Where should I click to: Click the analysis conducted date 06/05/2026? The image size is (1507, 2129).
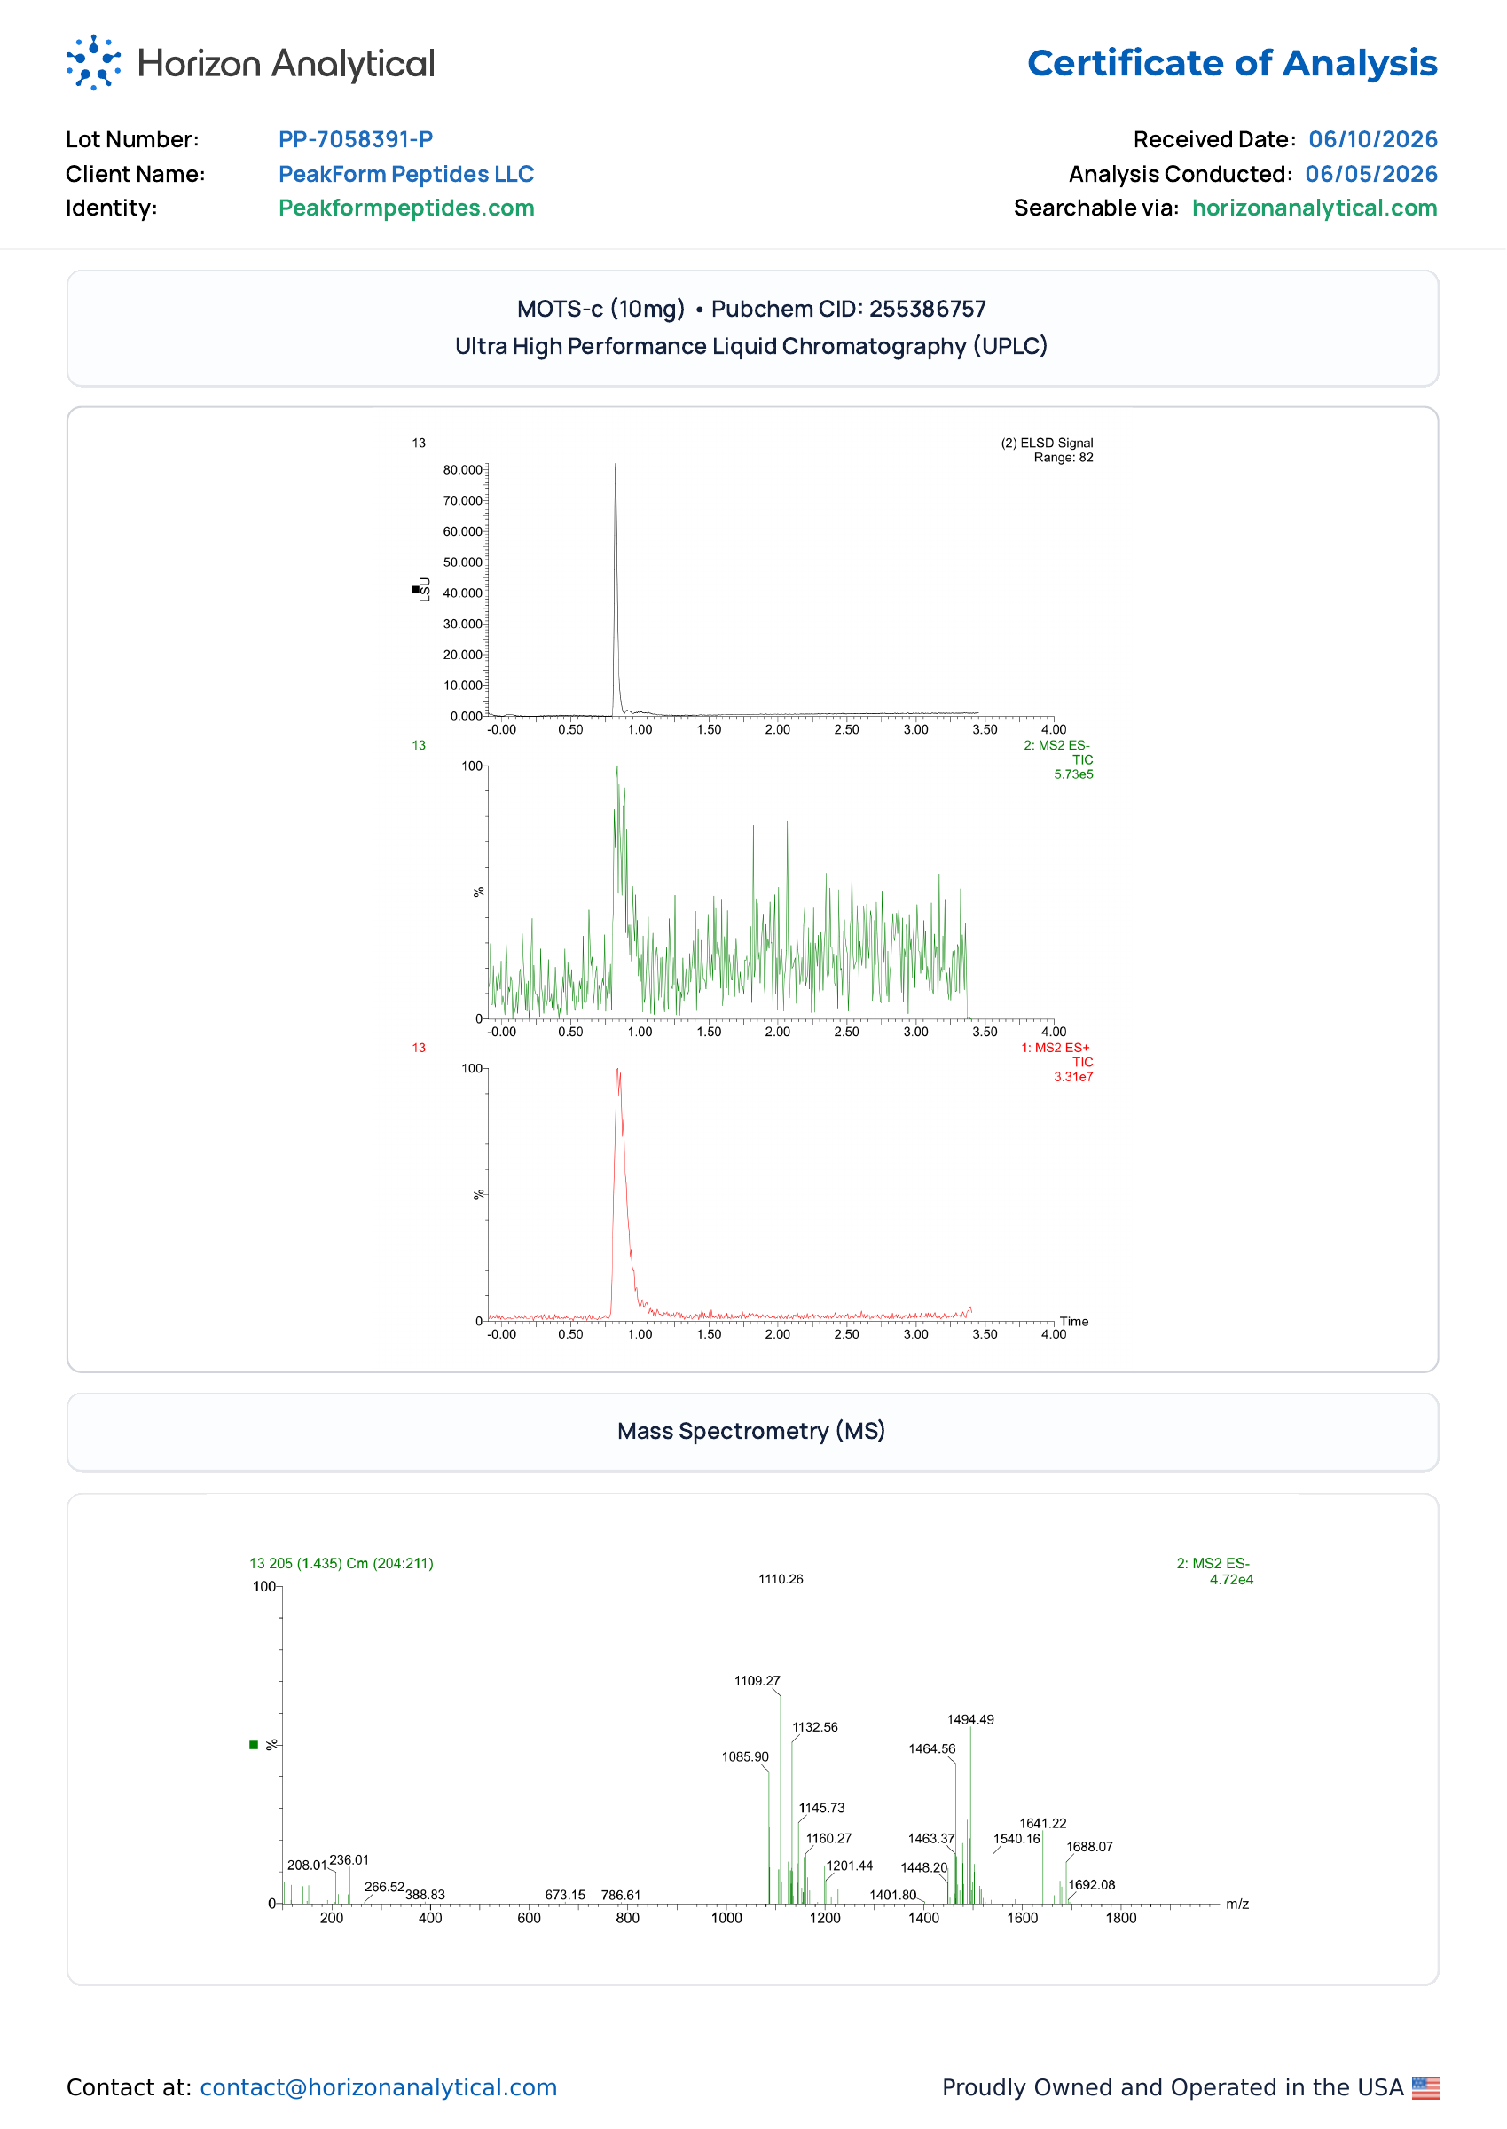pyautogui.click(x=1371, y=174)
